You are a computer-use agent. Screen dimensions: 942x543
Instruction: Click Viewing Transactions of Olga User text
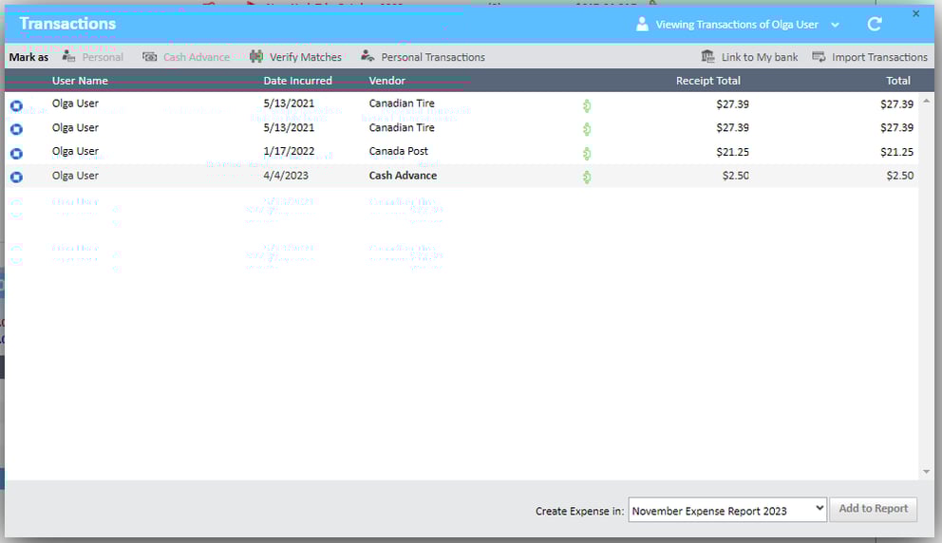(x=737, y=25)
